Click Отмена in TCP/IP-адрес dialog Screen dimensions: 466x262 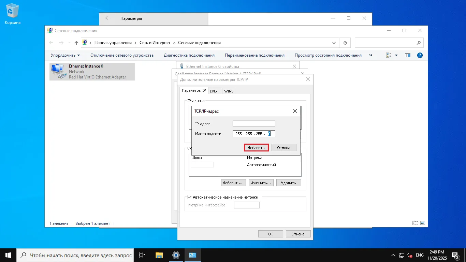pos(283,148)
